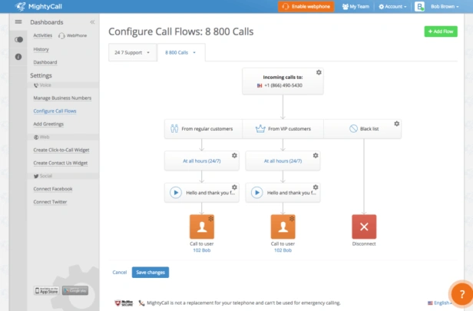Screen dimensions: 473x311
Task: Play the regular customers greeting audio
Action: coord(175,193)
